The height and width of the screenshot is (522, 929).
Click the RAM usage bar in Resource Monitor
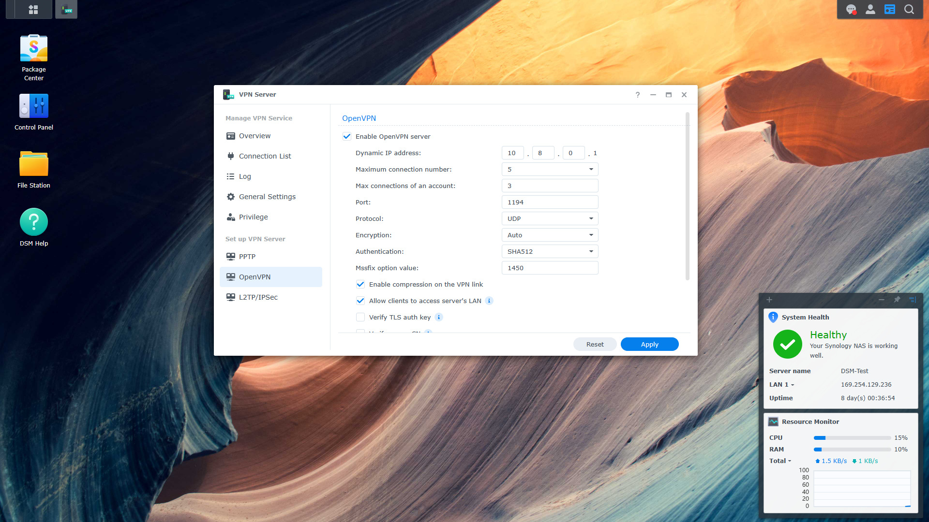[852, 449]
